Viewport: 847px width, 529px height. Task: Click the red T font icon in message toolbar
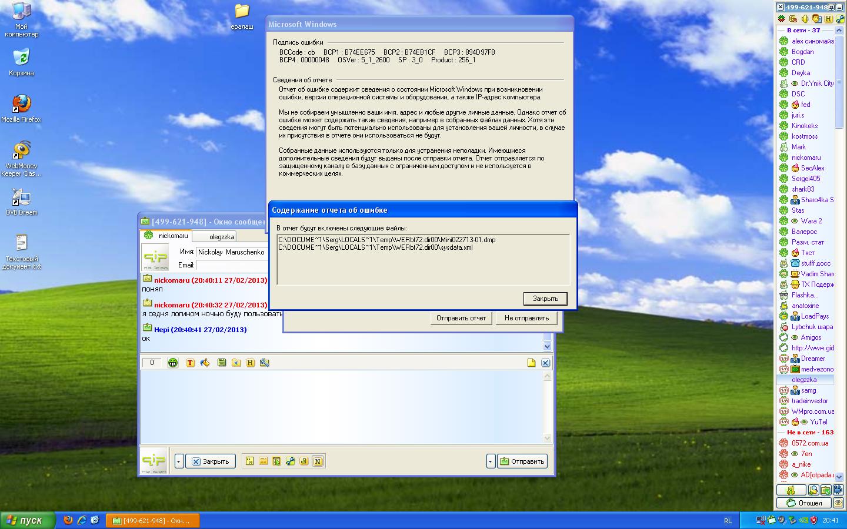[190, 363]
